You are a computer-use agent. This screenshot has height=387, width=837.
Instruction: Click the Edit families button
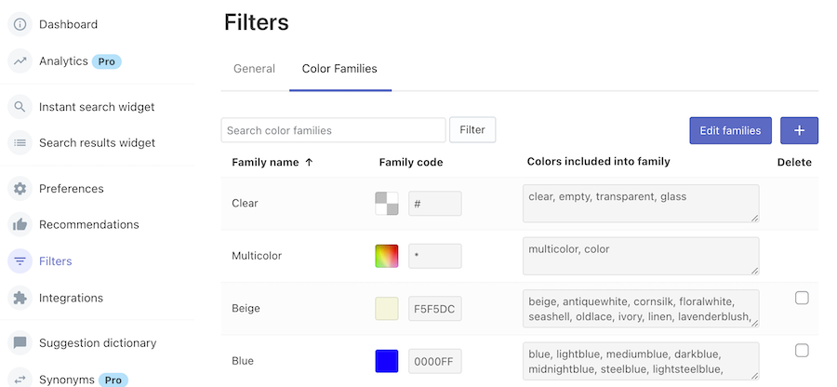(730, 131)
